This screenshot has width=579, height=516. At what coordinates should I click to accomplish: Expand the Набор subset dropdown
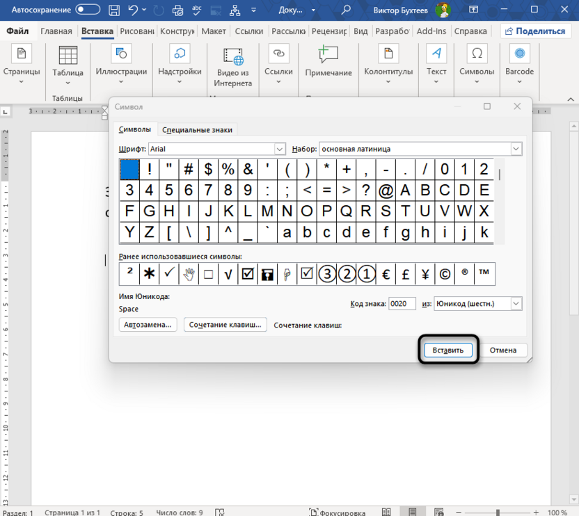[516, 149]
